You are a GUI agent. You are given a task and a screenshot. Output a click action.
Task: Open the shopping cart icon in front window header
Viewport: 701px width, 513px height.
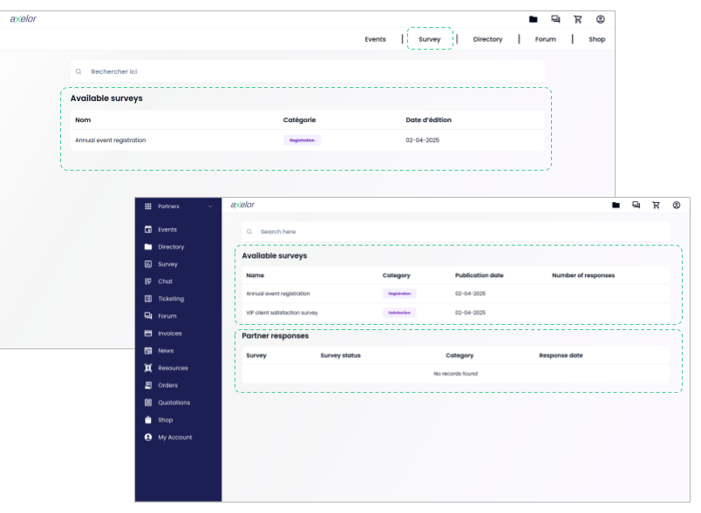[x=656, y=205]
